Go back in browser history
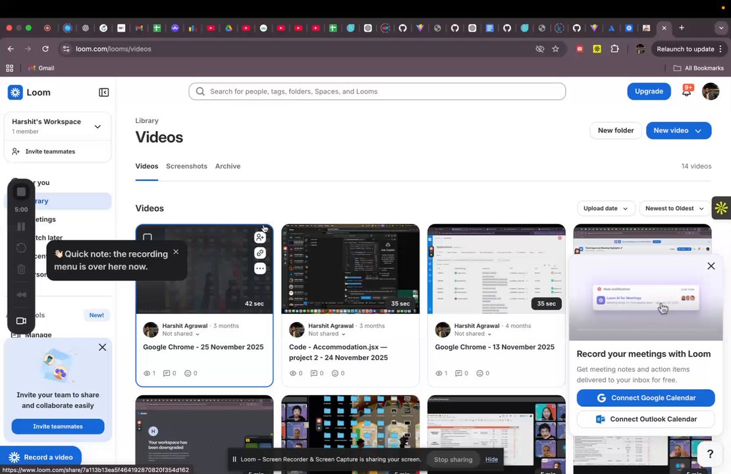731x474 pixels. point(11,49)
